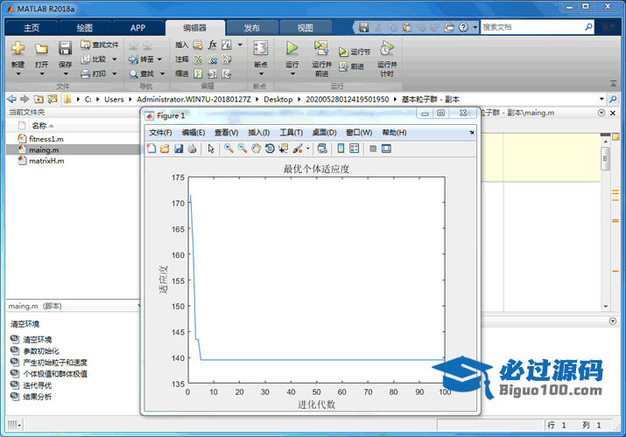The height and width of the screenshot is (437, 626).
Task: Click the editor vertical scrollbar thumb
Action: tap(605, 158)
